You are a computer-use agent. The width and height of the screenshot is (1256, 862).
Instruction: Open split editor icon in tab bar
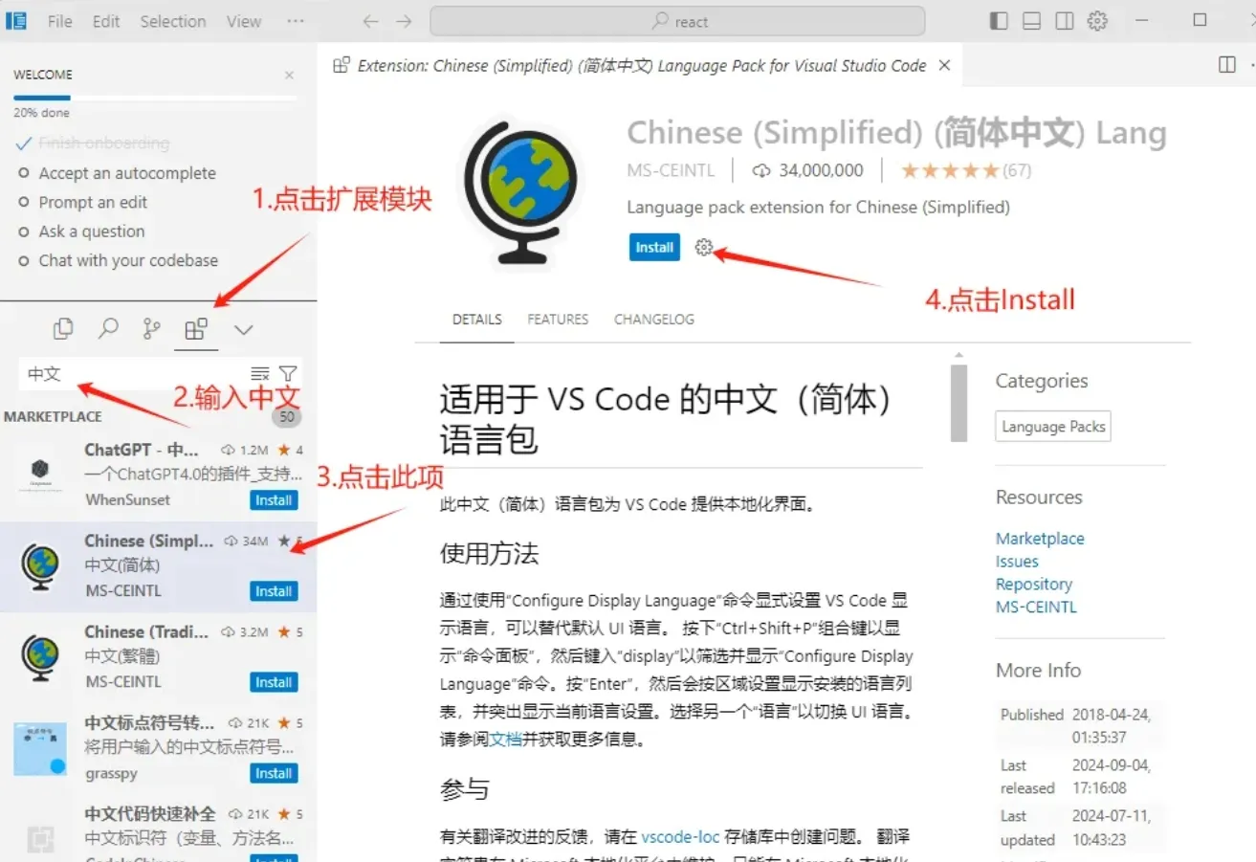pos(1227,65)
